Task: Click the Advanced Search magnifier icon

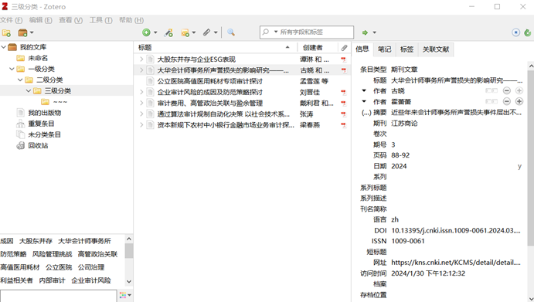Action: 231,32
